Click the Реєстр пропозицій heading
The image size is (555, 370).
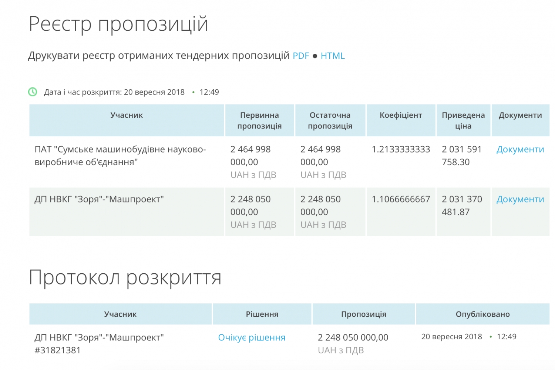click(x=118, y=24)
